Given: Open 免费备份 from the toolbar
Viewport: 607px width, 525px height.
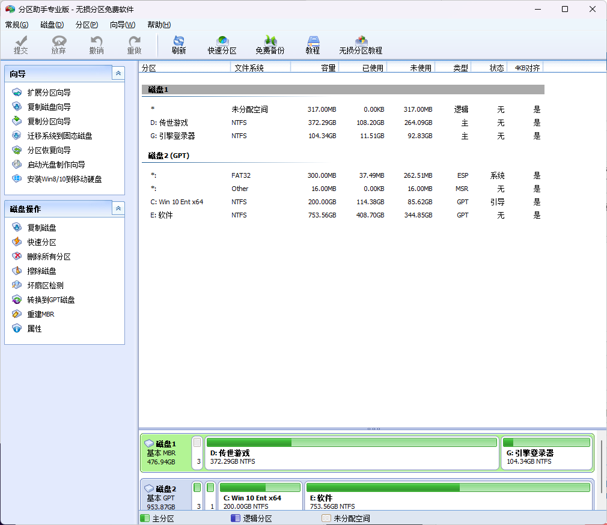Looking at the screenshot, I should point(270,44).
